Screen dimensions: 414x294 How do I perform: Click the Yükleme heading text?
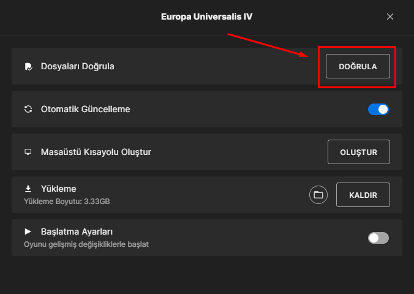59,189
